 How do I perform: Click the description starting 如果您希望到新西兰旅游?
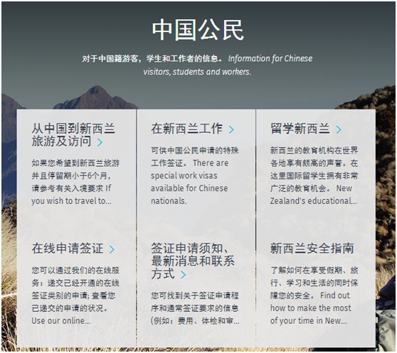[75, 182]
